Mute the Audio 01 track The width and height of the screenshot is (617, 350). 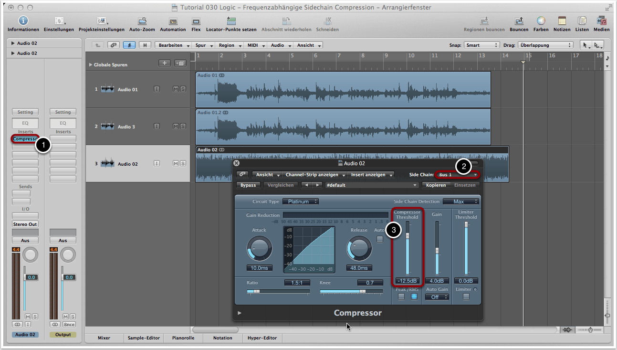tap(176, 89)
